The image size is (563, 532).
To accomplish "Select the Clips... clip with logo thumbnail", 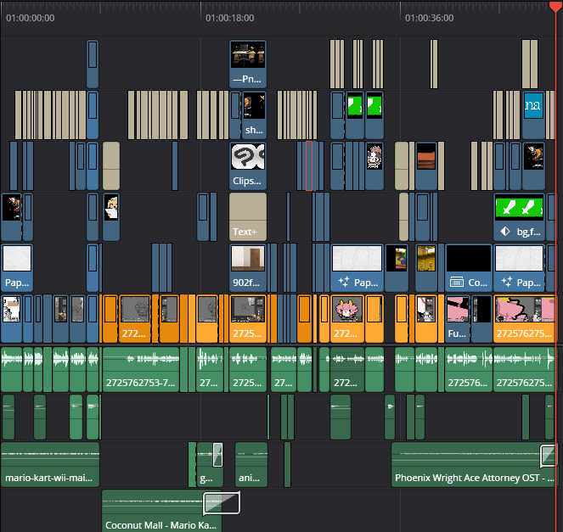I will point(248,165).
